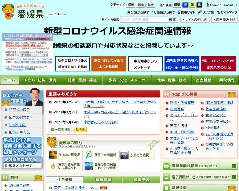Open 音声読み上げ read-aloud button
The image size is (239, 191).
point(224,20)
